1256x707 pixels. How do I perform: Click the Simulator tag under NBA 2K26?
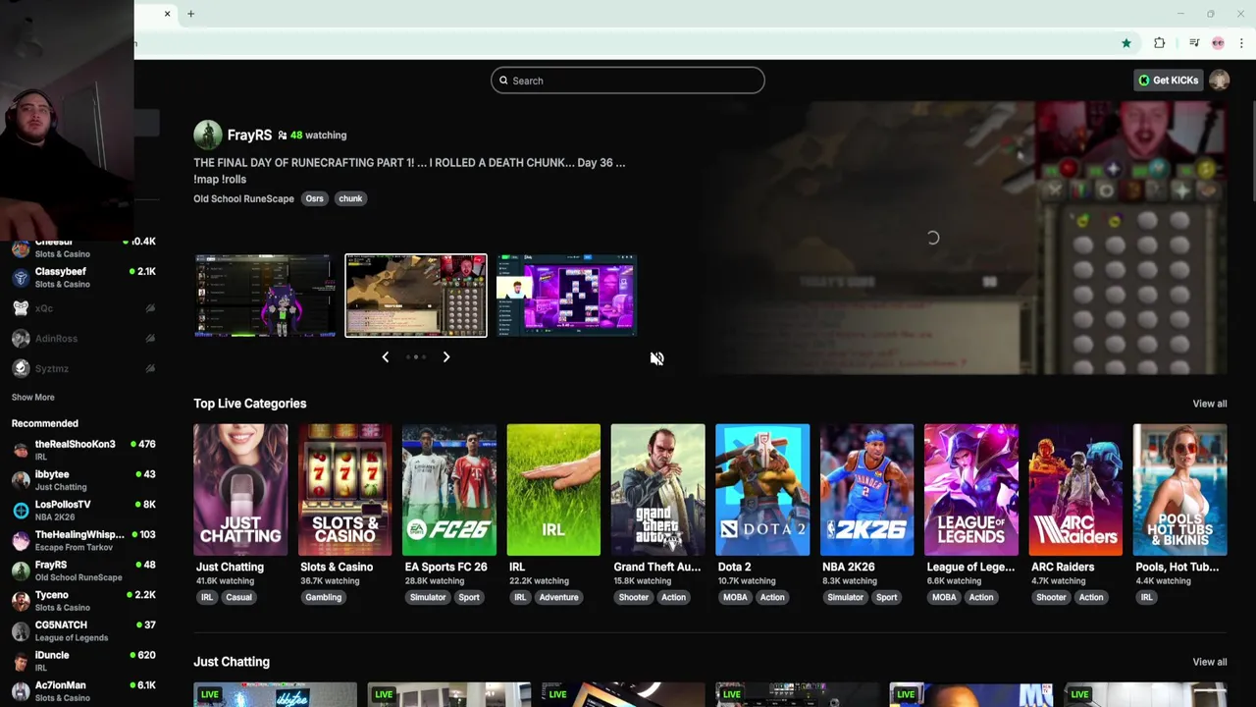pyautogui.click(x=845, y=597)
